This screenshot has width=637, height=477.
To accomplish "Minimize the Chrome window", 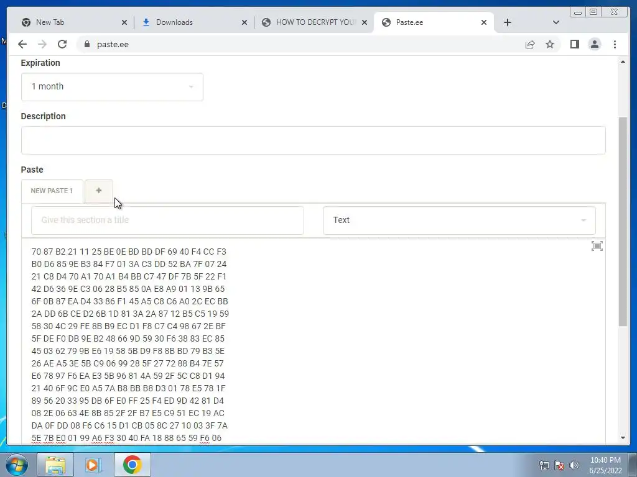I will click(578, 12).
